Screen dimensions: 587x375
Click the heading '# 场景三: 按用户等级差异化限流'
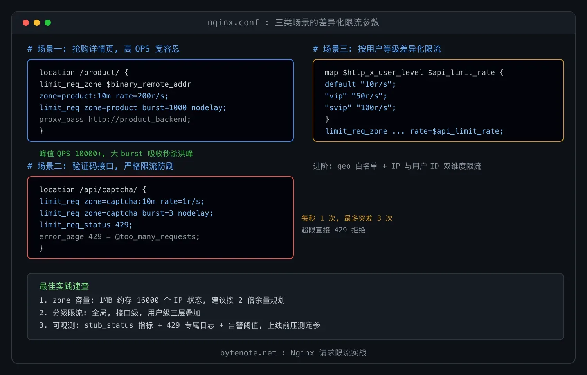tap(377, 49)
